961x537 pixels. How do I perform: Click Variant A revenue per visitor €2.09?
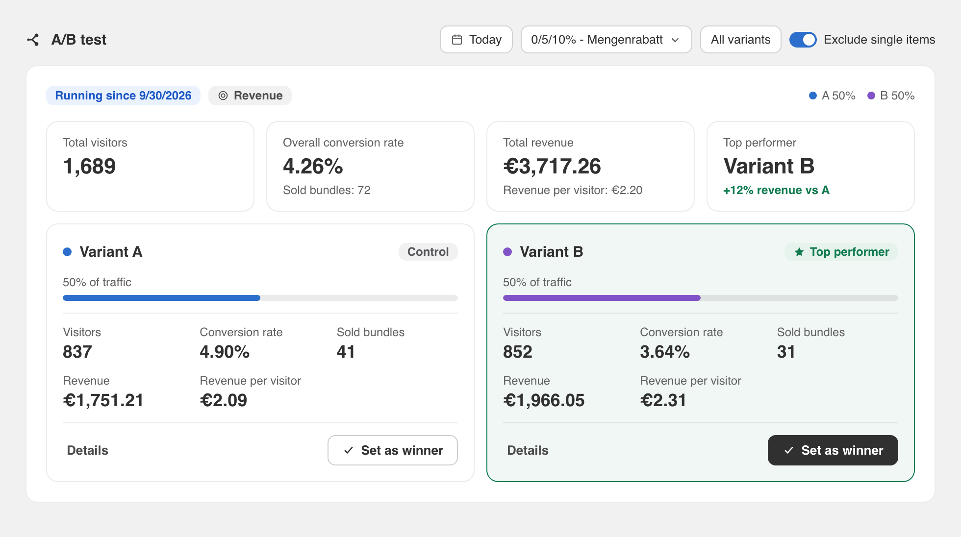(x=224, y=400)
